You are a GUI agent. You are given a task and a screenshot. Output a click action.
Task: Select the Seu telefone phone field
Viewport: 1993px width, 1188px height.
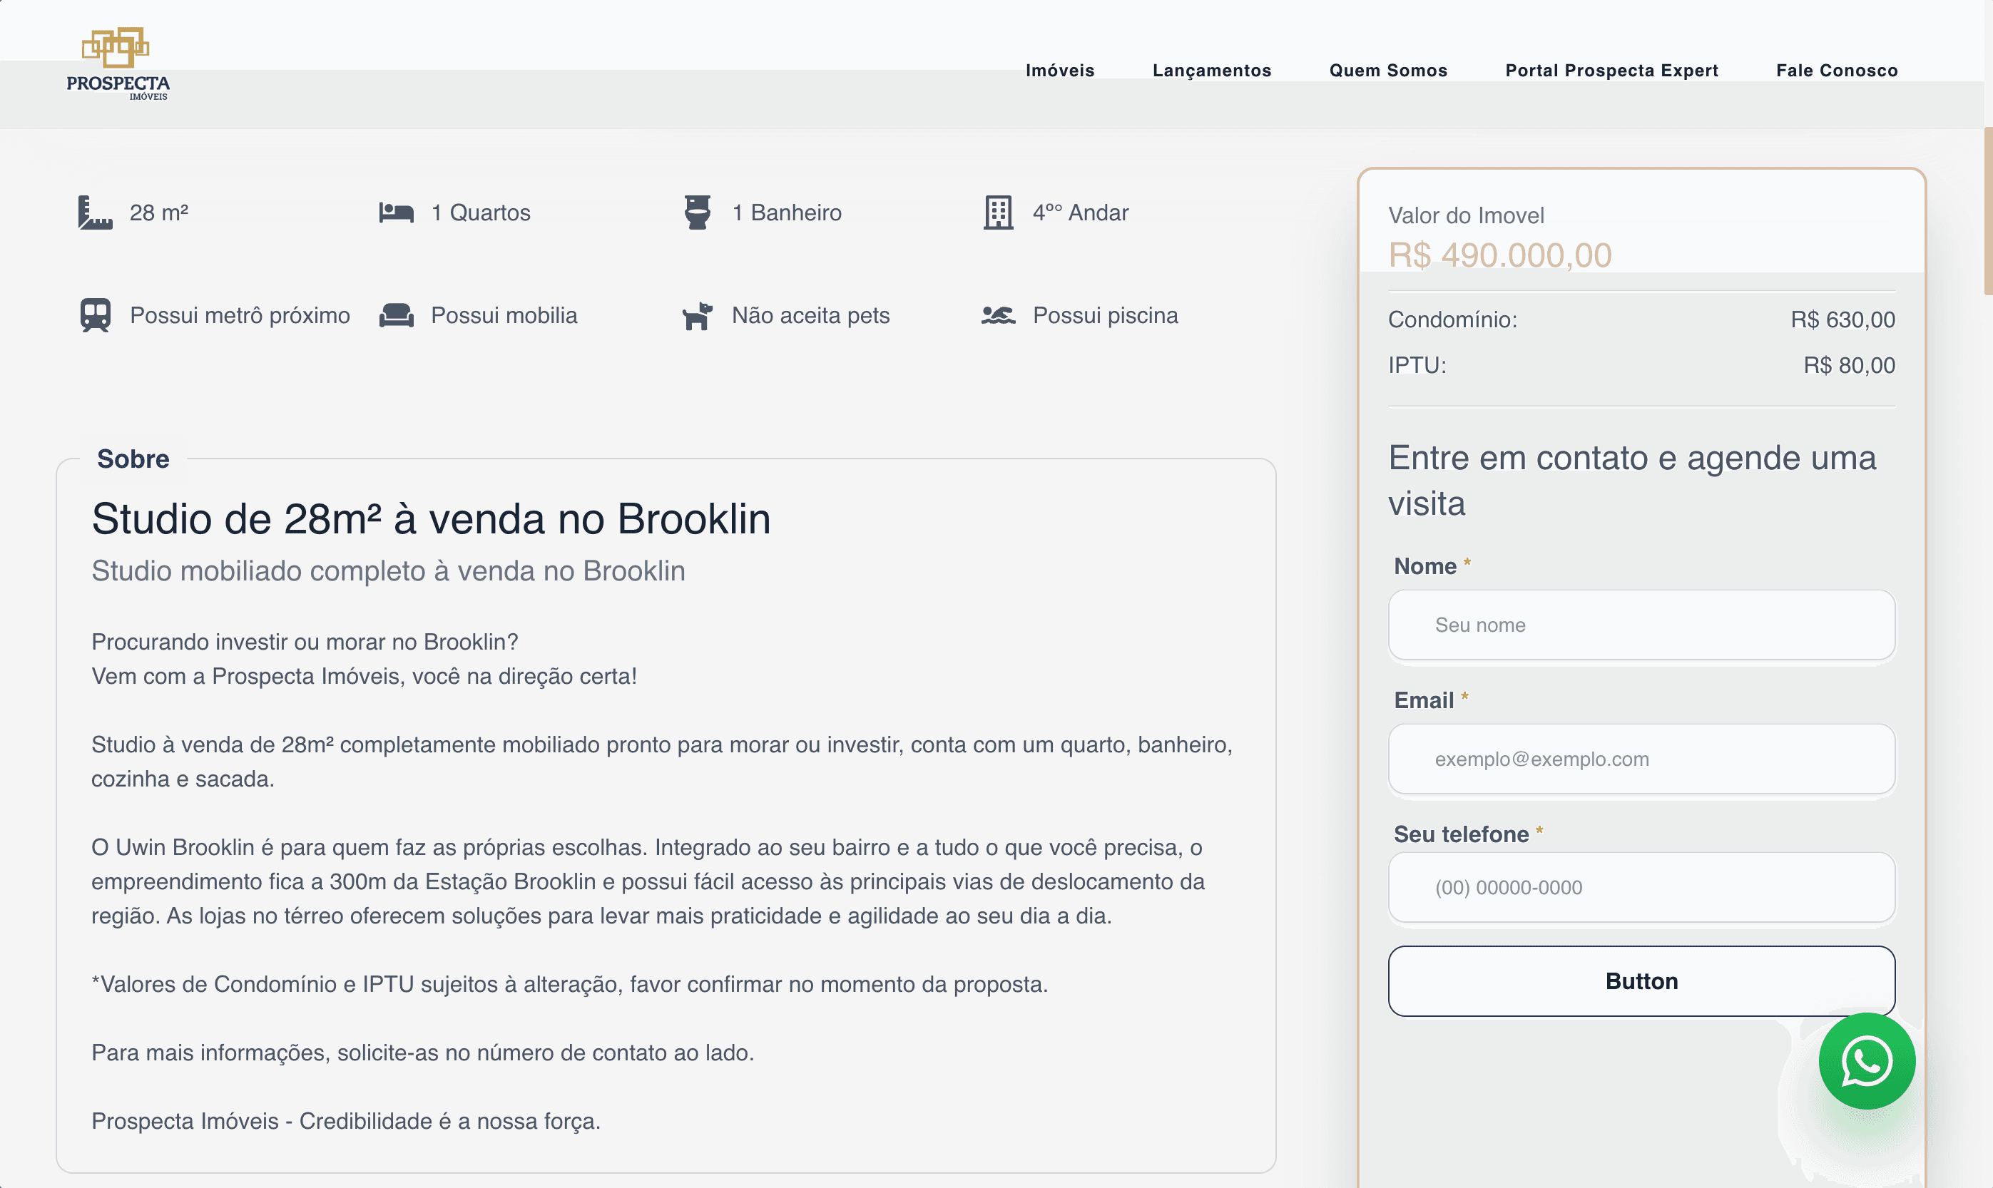pos(1641,888)
